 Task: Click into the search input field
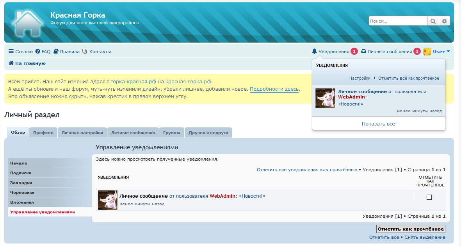coord(397,21)
